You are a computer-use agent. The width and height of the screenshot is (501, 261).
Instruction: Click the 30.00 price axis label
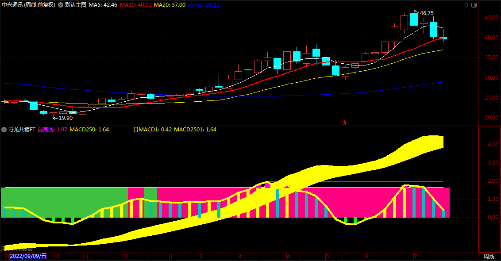[x=491, y=77]
